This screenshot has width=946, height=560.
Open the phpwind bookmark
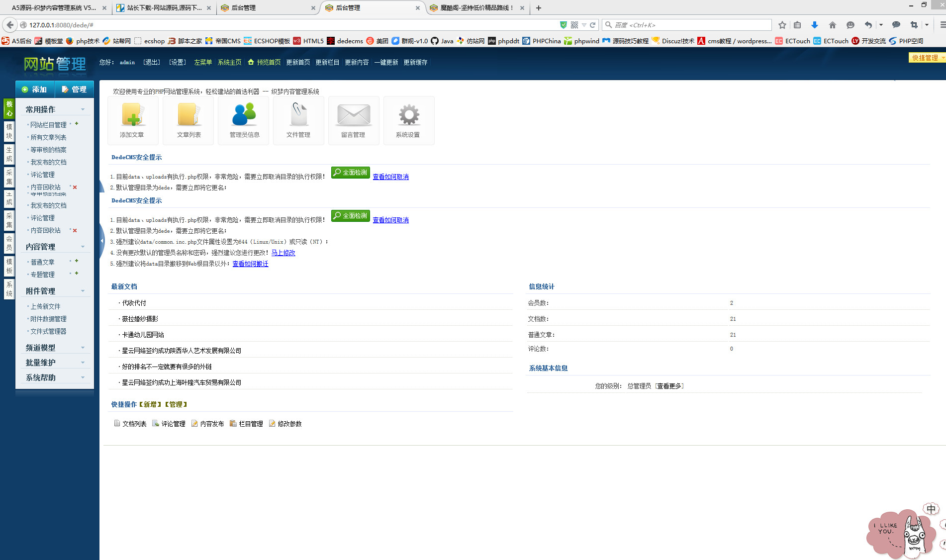(x=581, y=41)
